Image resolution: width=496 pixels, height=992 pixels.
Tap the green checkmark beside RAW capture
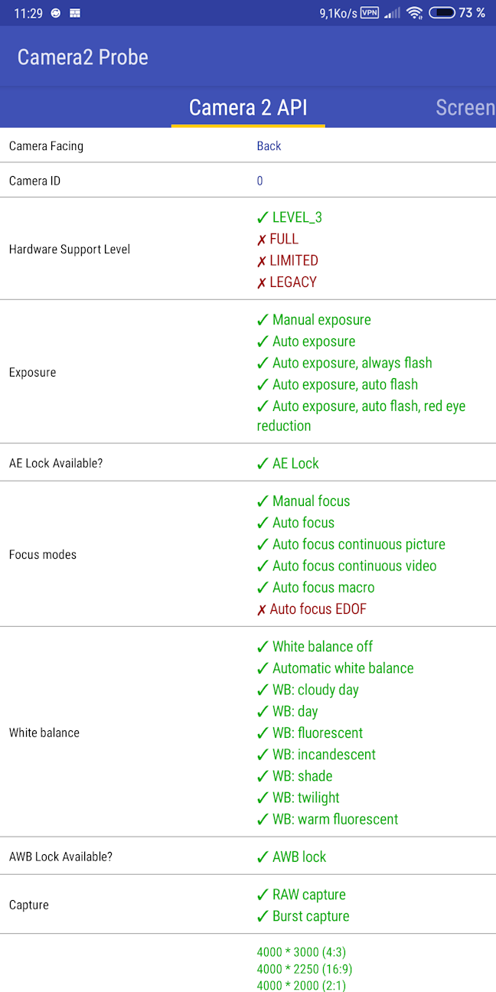coord(263,895)
